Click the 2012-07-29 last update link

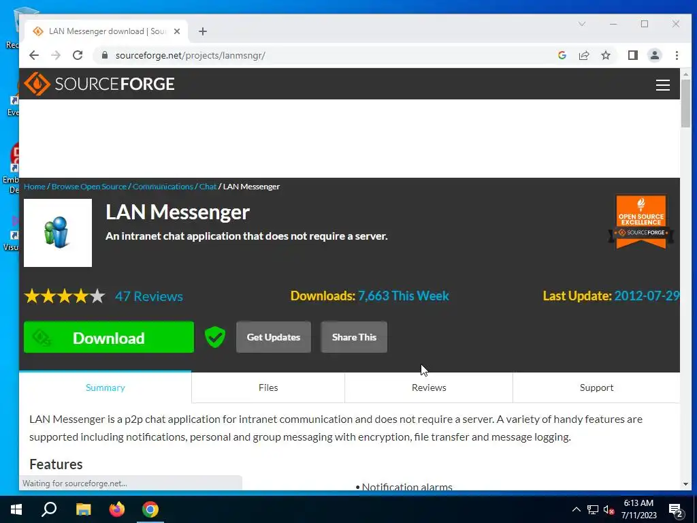point(647,296)
